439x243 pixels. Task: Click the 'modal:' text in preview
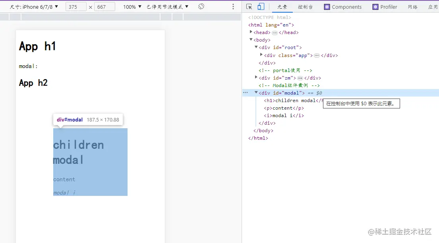point(28,66)
